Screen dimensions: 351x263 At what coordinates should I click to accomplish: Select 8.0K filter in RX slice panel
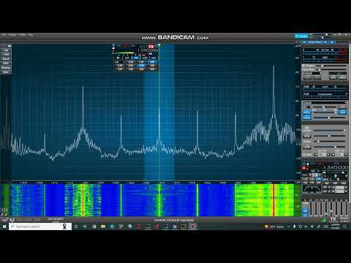pos(318,179)
